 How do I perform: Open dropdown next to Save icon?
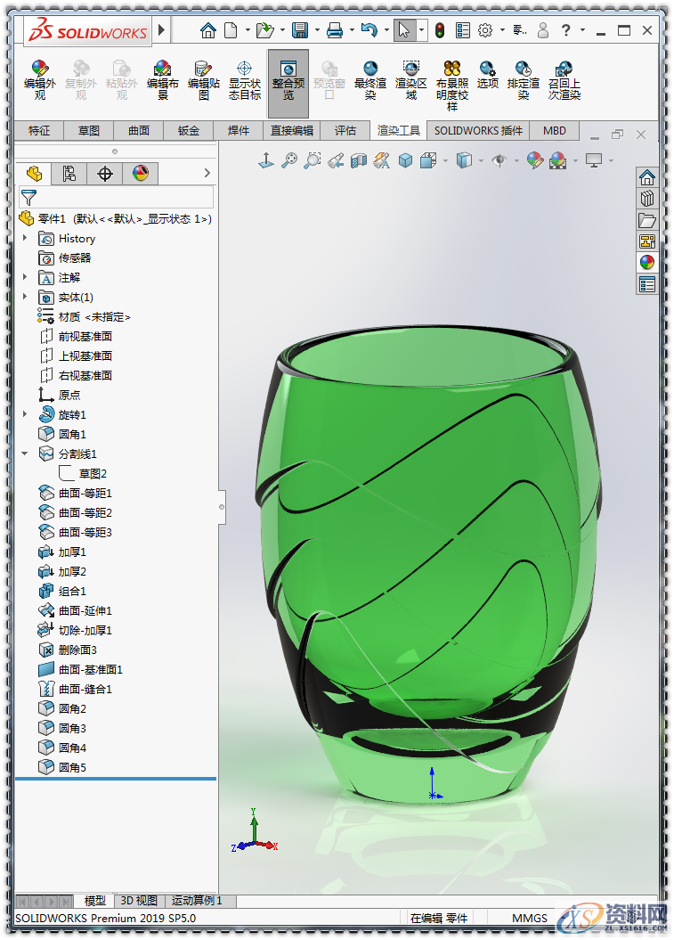[x=317, y=30]
